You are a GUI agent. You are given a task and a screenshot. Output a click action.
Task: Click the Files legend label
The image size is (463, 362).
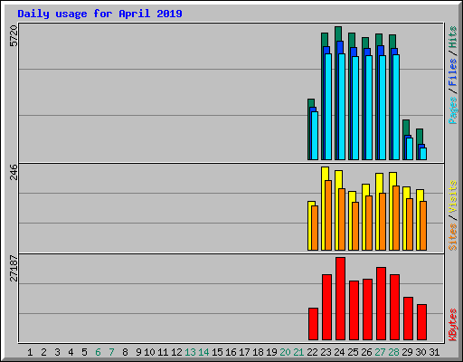[453, 71]
